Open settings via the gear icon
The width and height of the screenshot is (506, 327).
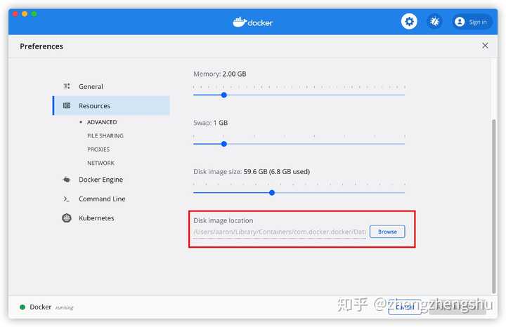(x=409, y=22)
